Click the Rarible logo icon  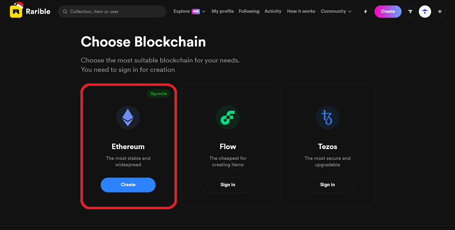pos(16,11)
